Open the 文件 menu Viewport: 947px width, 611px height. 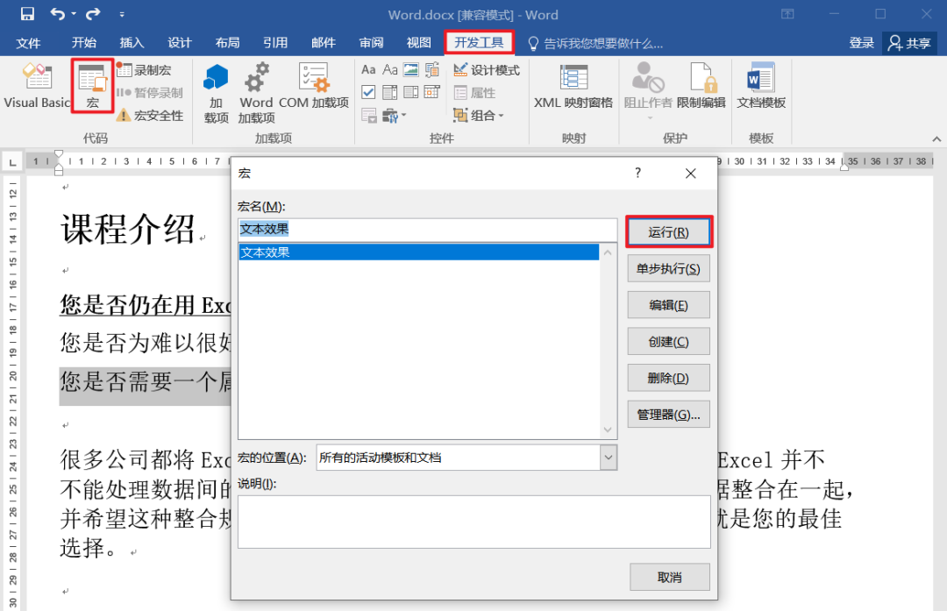coord(28,43)
